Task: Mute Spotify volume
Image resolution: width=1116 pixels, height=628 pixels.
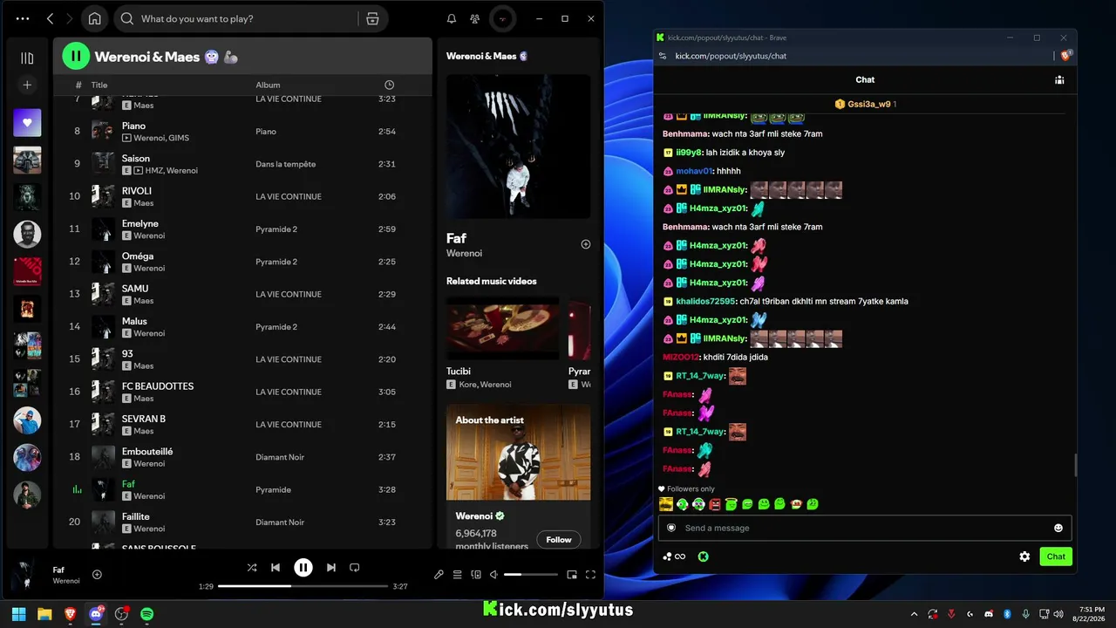Action: click(x=493, y=575)
